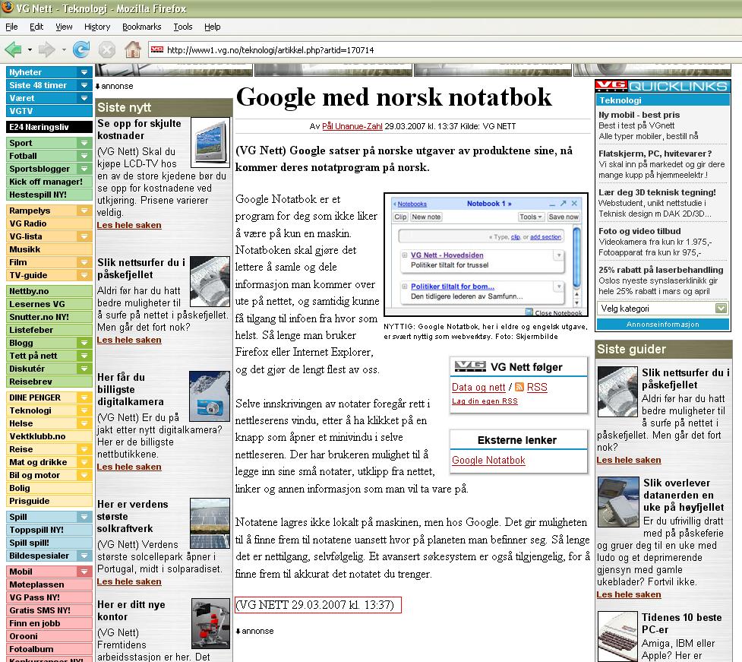This screenshot has width=742, height=662.
Task: Open Gratis SMS NY! sidebar item
Action: click(x=49, y=610)
